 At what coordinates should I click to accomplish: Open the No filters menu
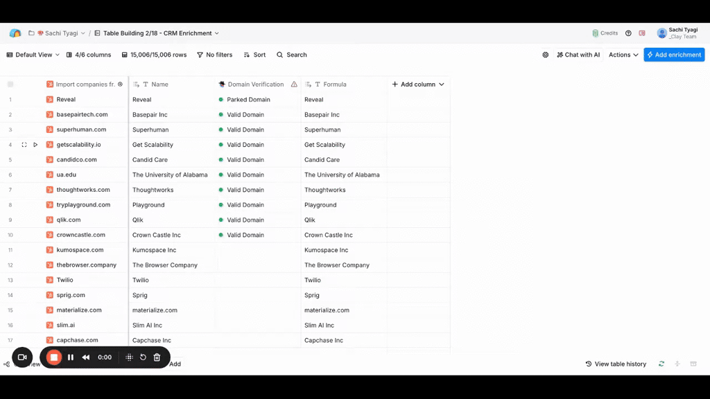(214, 55)
